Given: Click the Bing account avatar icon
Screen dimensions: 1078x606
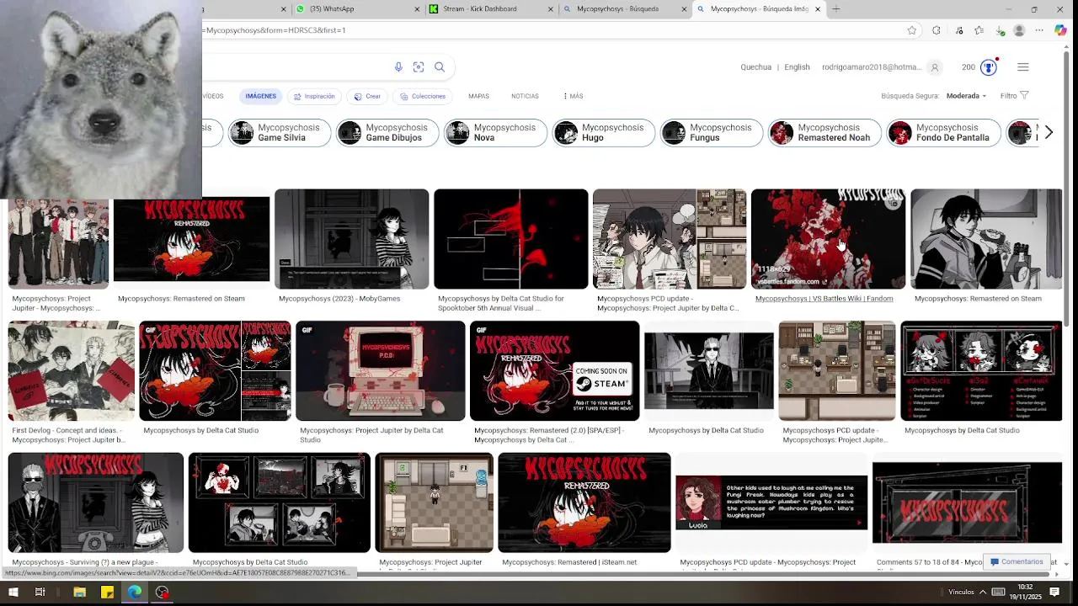Looking at the screenshot, I should 934,67.
